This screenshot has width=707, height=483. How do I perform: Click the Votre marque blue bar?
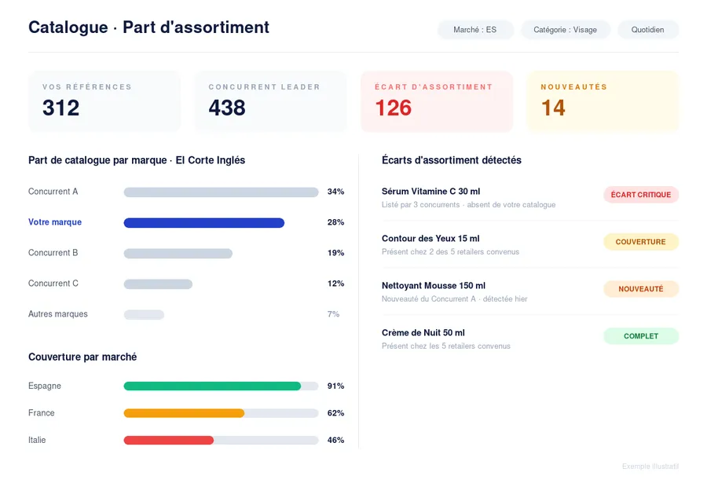pos(203,223)
